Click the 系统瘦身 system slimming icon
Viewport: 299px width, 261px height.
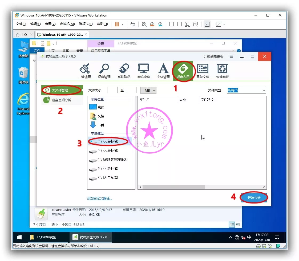[143, 71]
